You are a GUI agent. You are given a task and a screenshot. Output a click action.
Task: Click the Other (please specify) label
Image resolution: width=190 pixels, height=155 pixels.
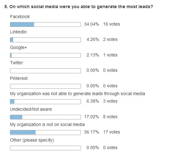tap(32, 140)
